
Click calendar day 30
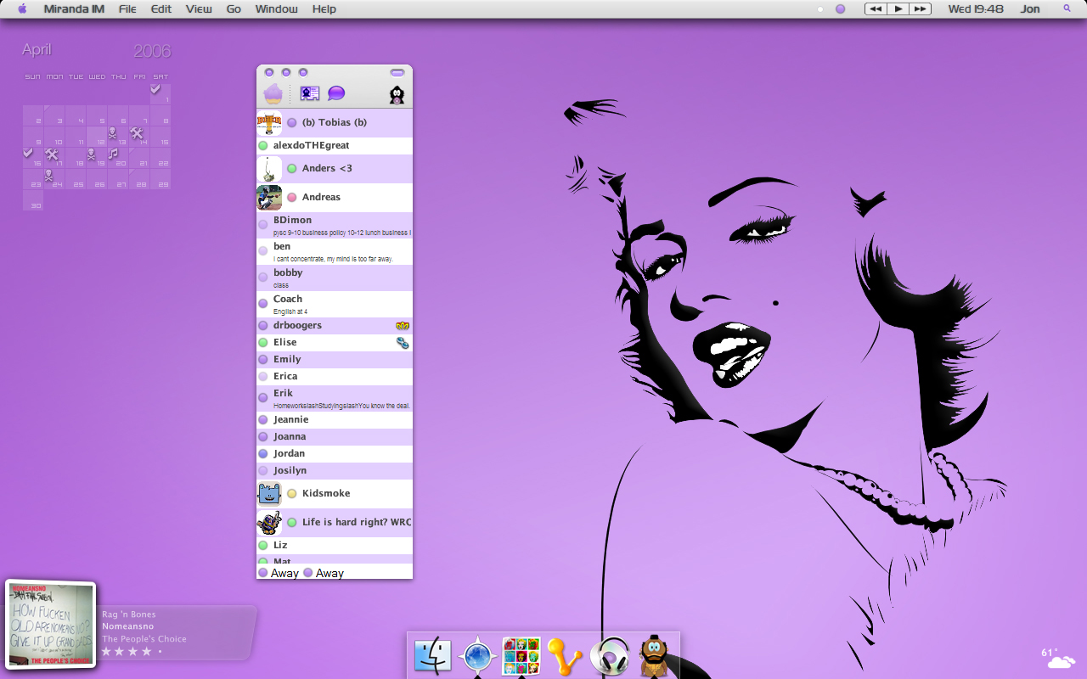[33, 200]
